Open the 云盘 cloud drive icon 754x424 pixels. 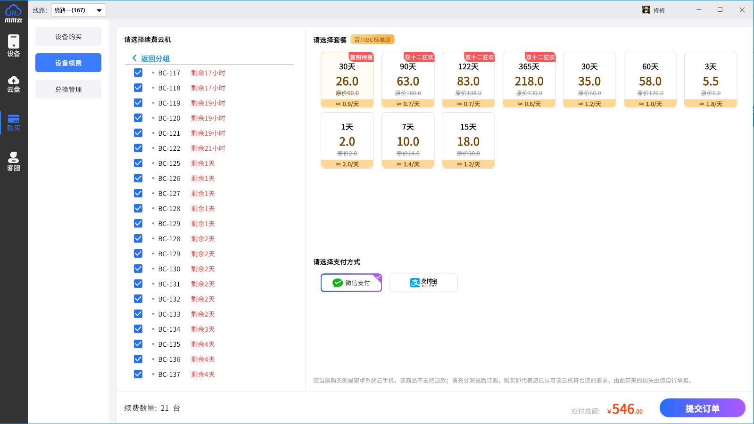pyautogui.click(x=14, y=84)
